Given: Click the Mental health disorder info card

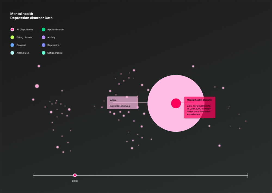Looking at the screenshot, I should click(x=200, y=107).
